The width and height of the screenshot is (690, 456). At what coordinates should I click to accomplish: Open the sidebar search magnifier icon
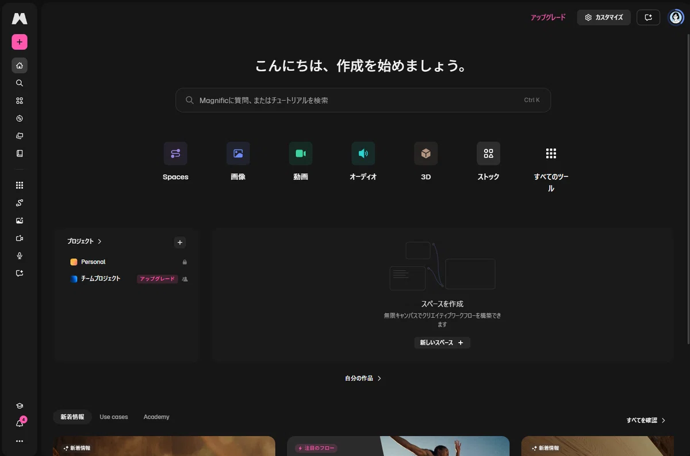point(20,83)
